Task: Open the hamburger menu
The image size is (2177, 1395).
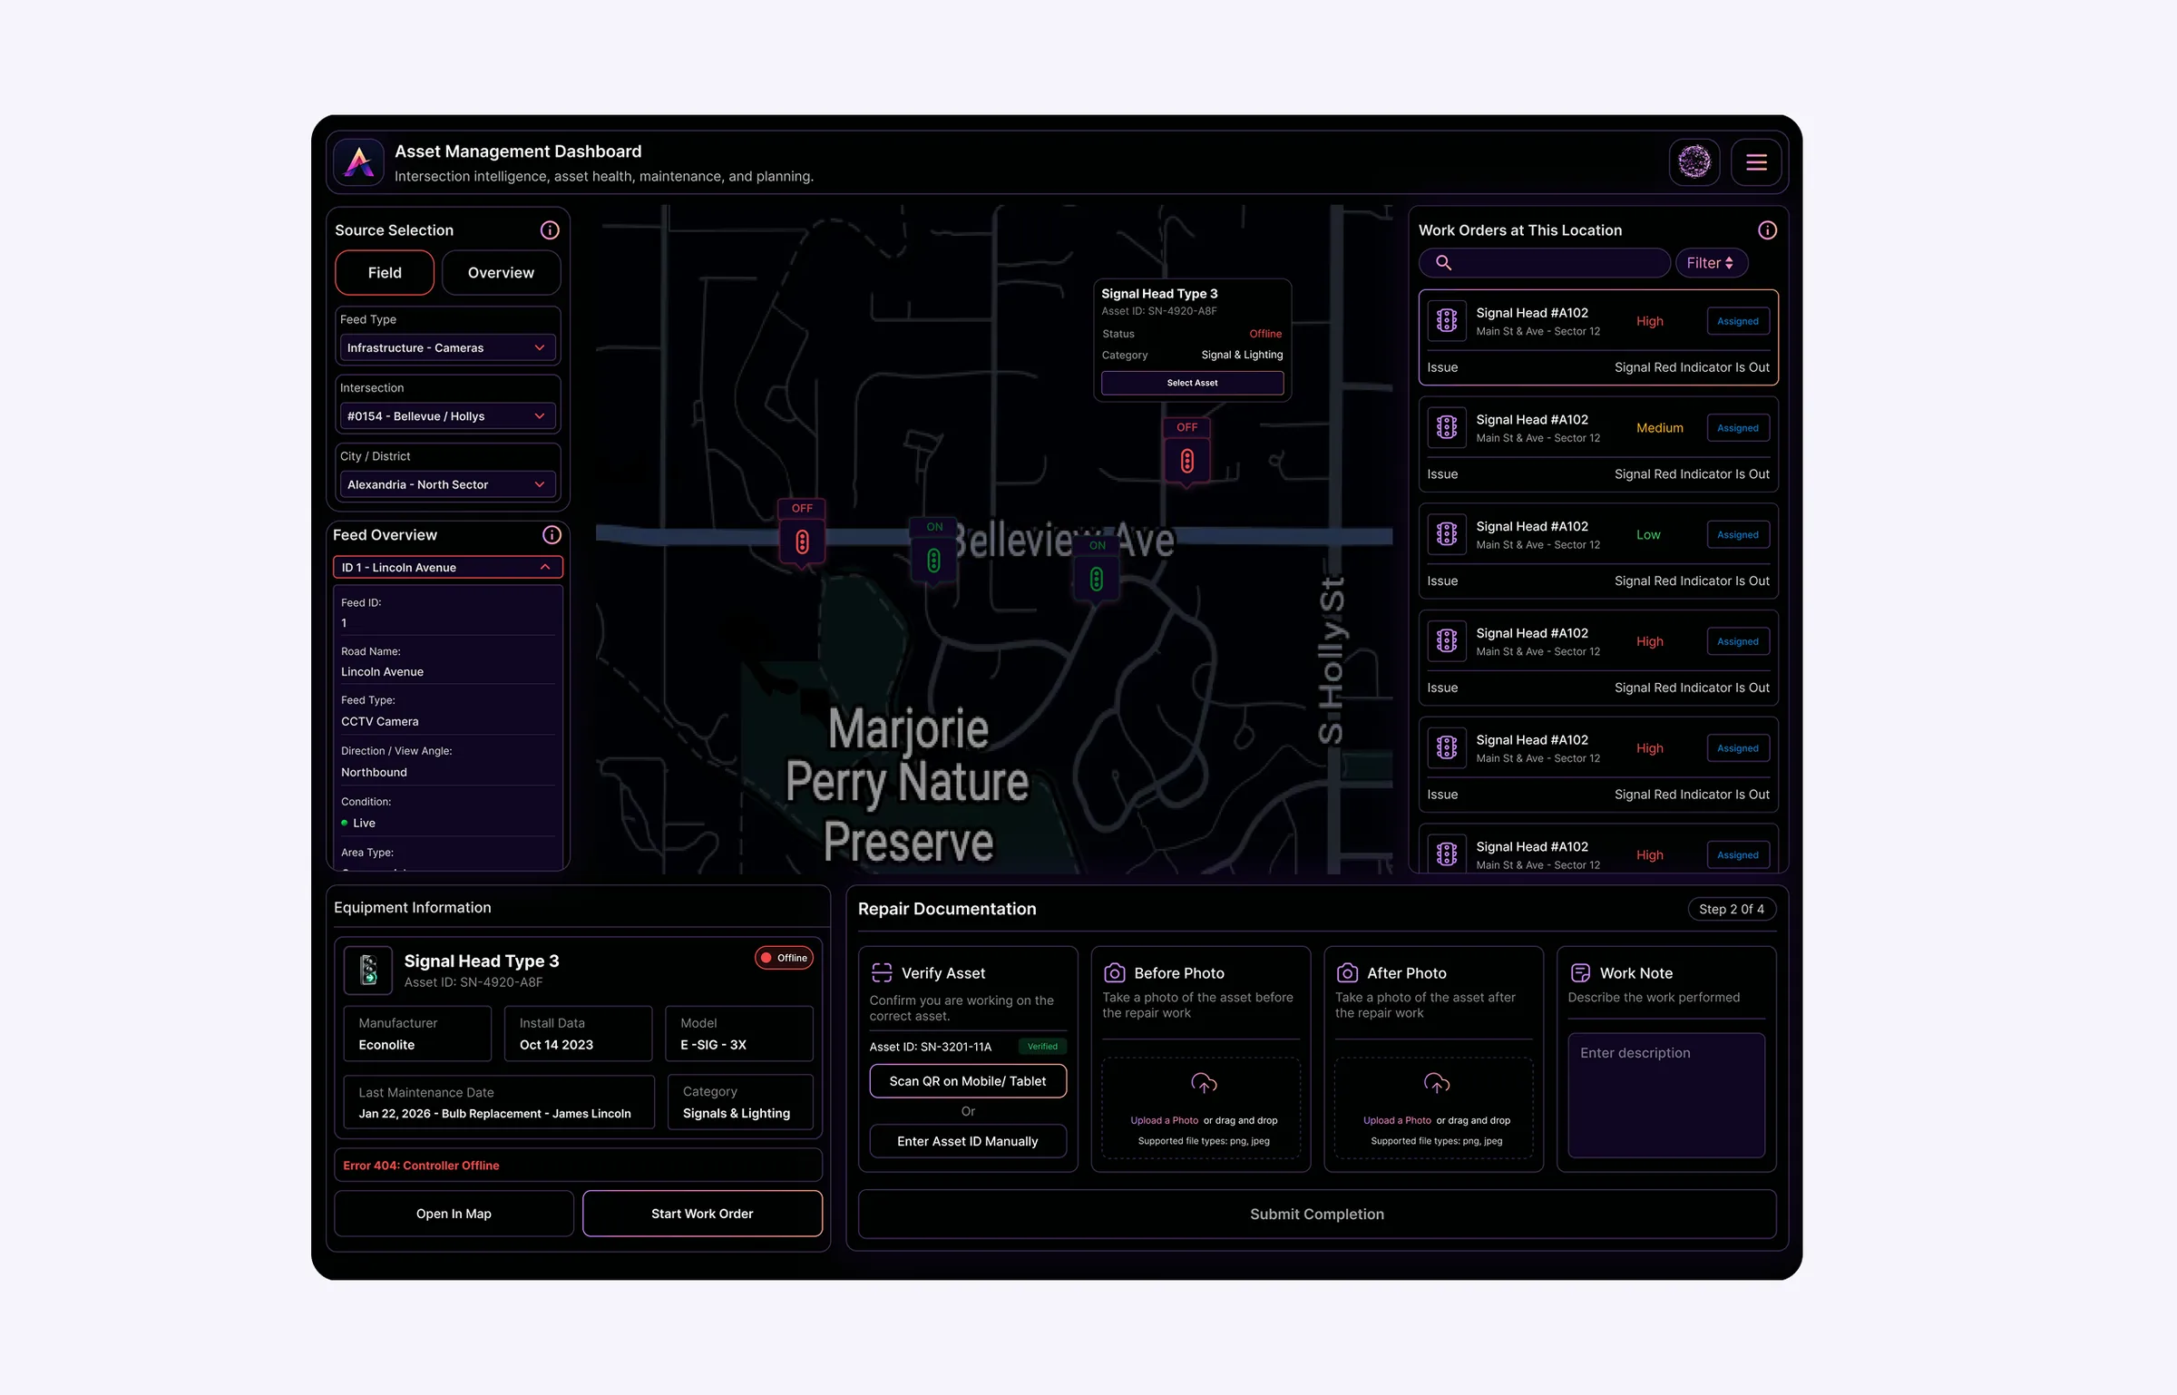Action: pyautogui.click(x=1756, y=162)
